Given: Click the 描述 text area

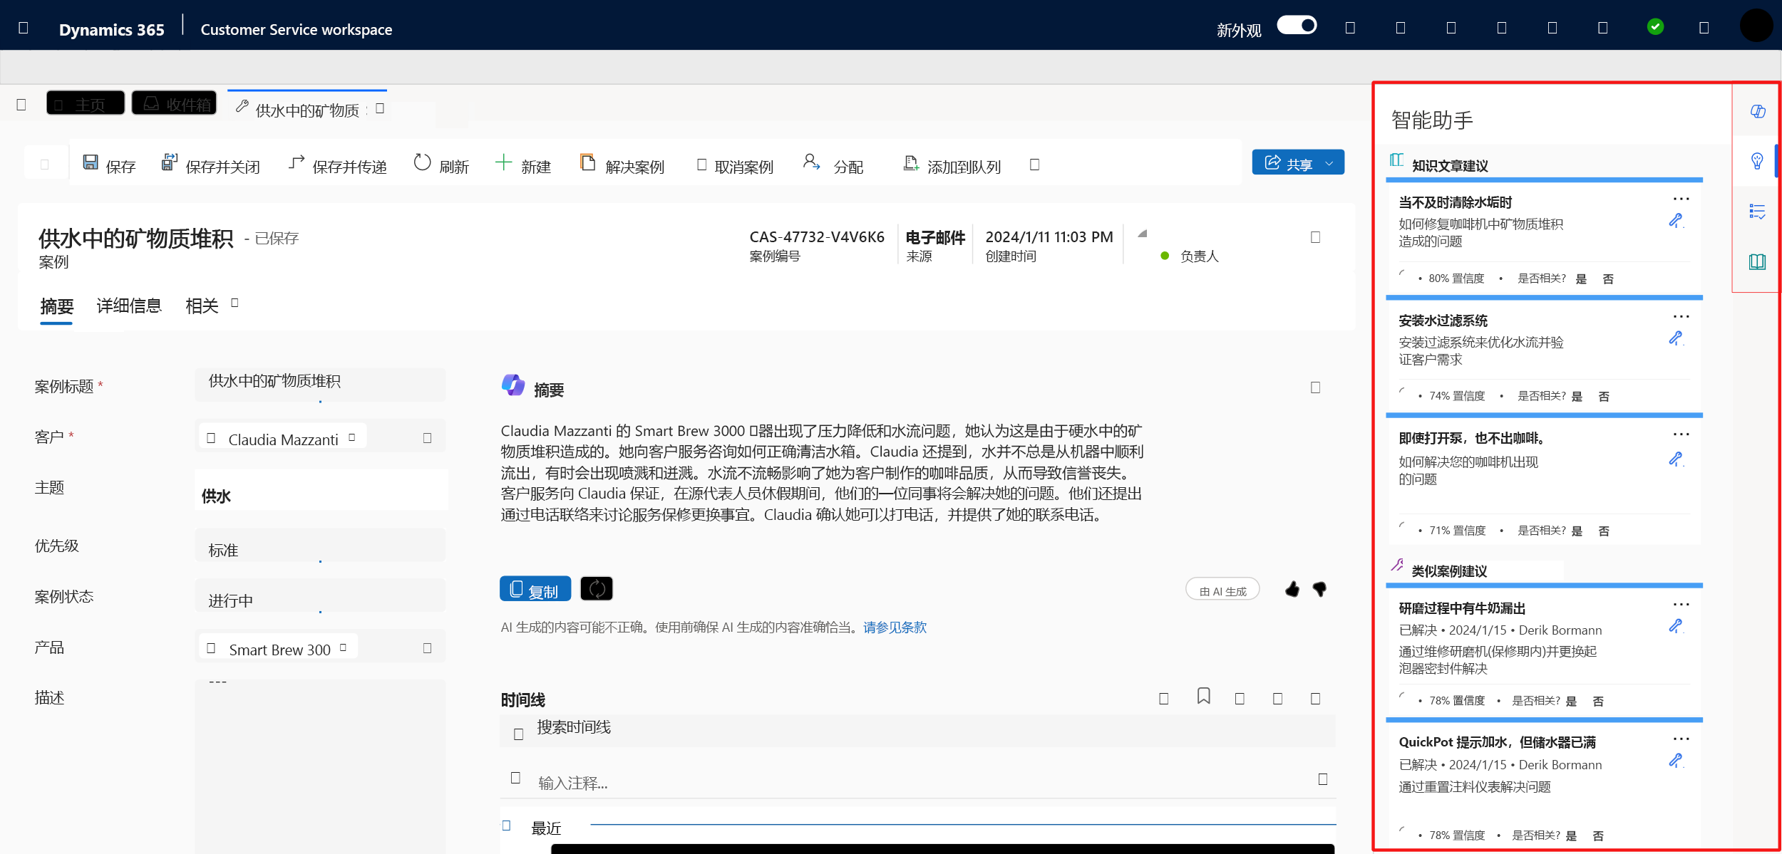Looking at the screenshot, I should coord(321,766).
